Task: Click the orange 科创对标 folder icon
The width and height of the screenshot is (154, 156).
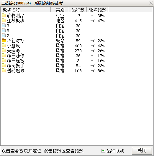Action: (x=4, y=41)
